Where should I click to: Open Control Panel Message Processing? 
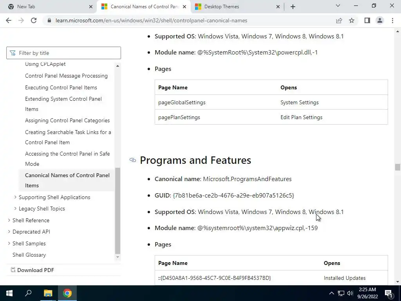[66, 76]
